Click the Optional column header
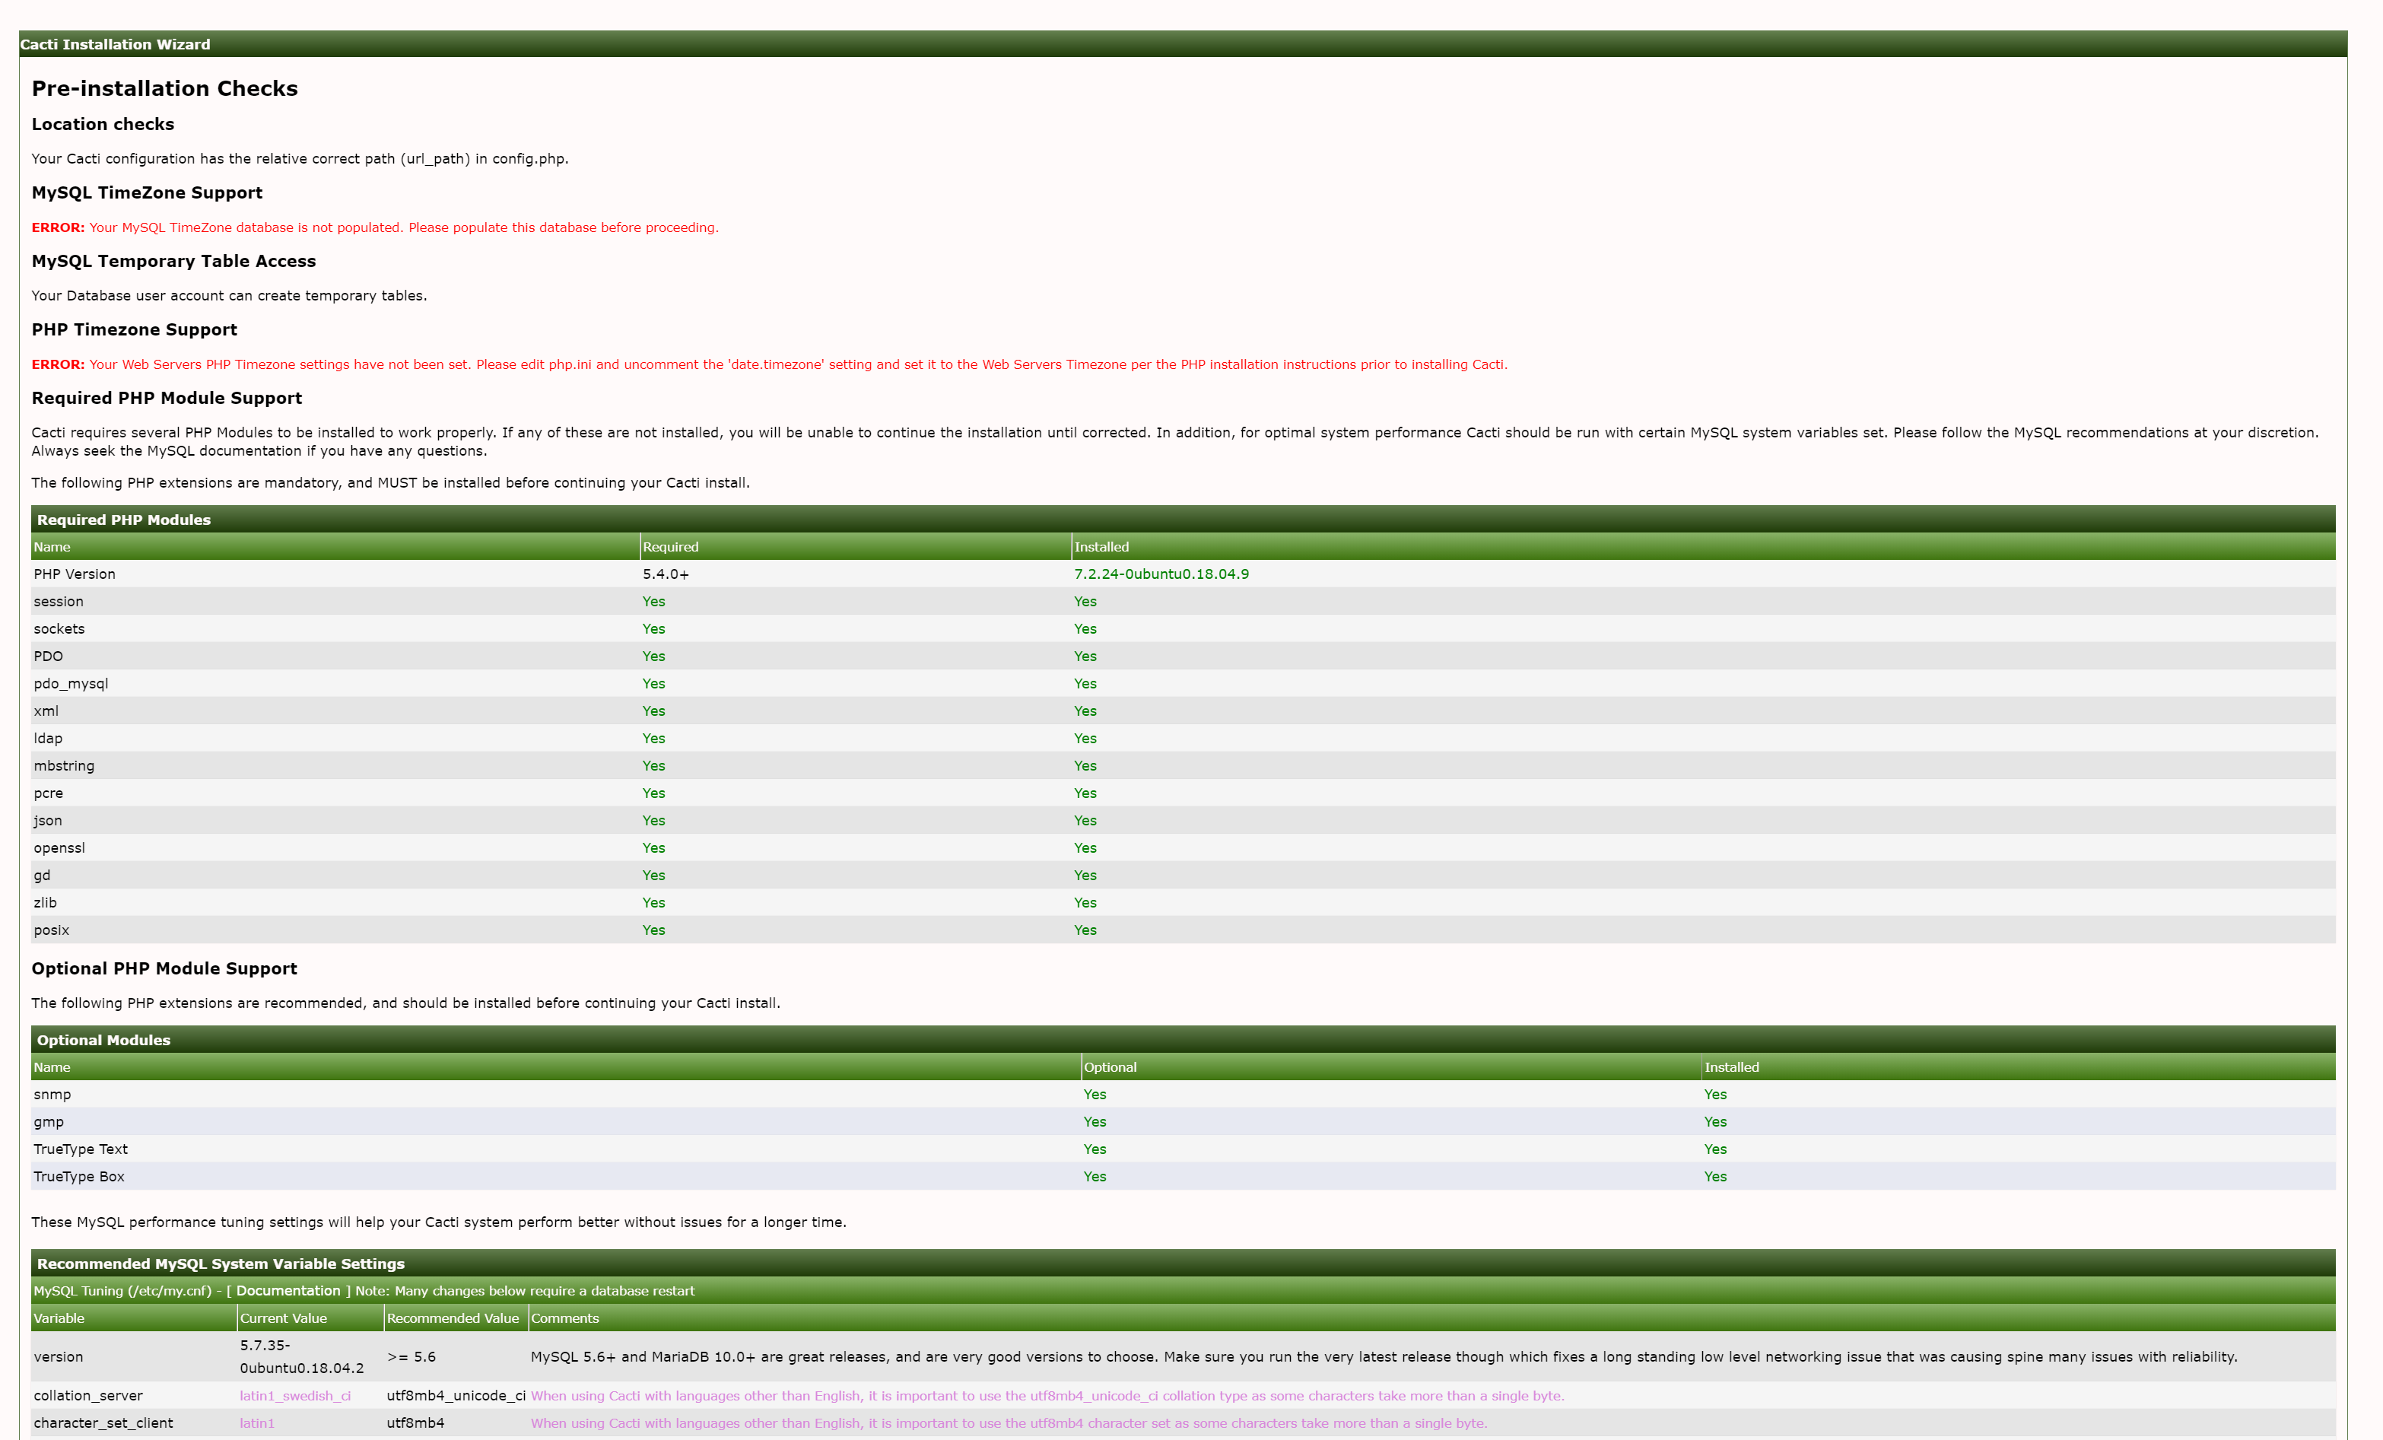The height and width of the screenshot is (1440, 2383). tap(1109, 1066)
